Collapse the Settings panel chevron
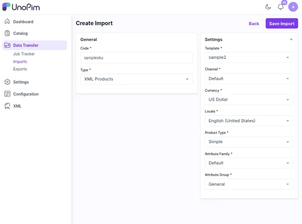The width and height of the screenshot is (302, 224). point(291,39)
